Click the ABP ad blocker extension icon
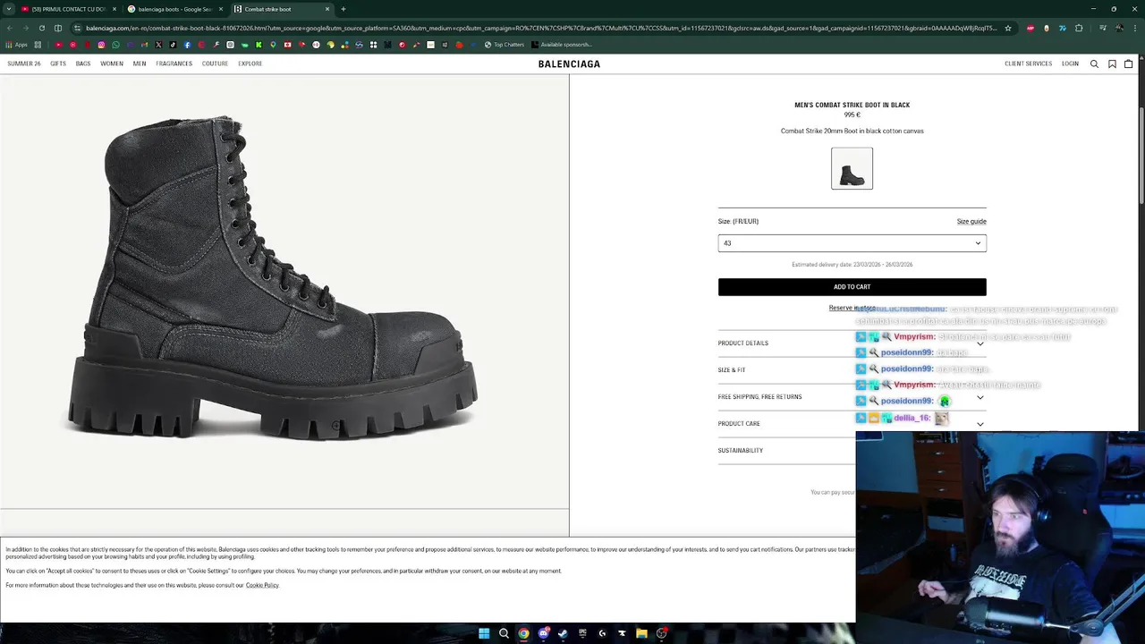This screenshot has width=1145, height=644. click(x=1030, y=28)
